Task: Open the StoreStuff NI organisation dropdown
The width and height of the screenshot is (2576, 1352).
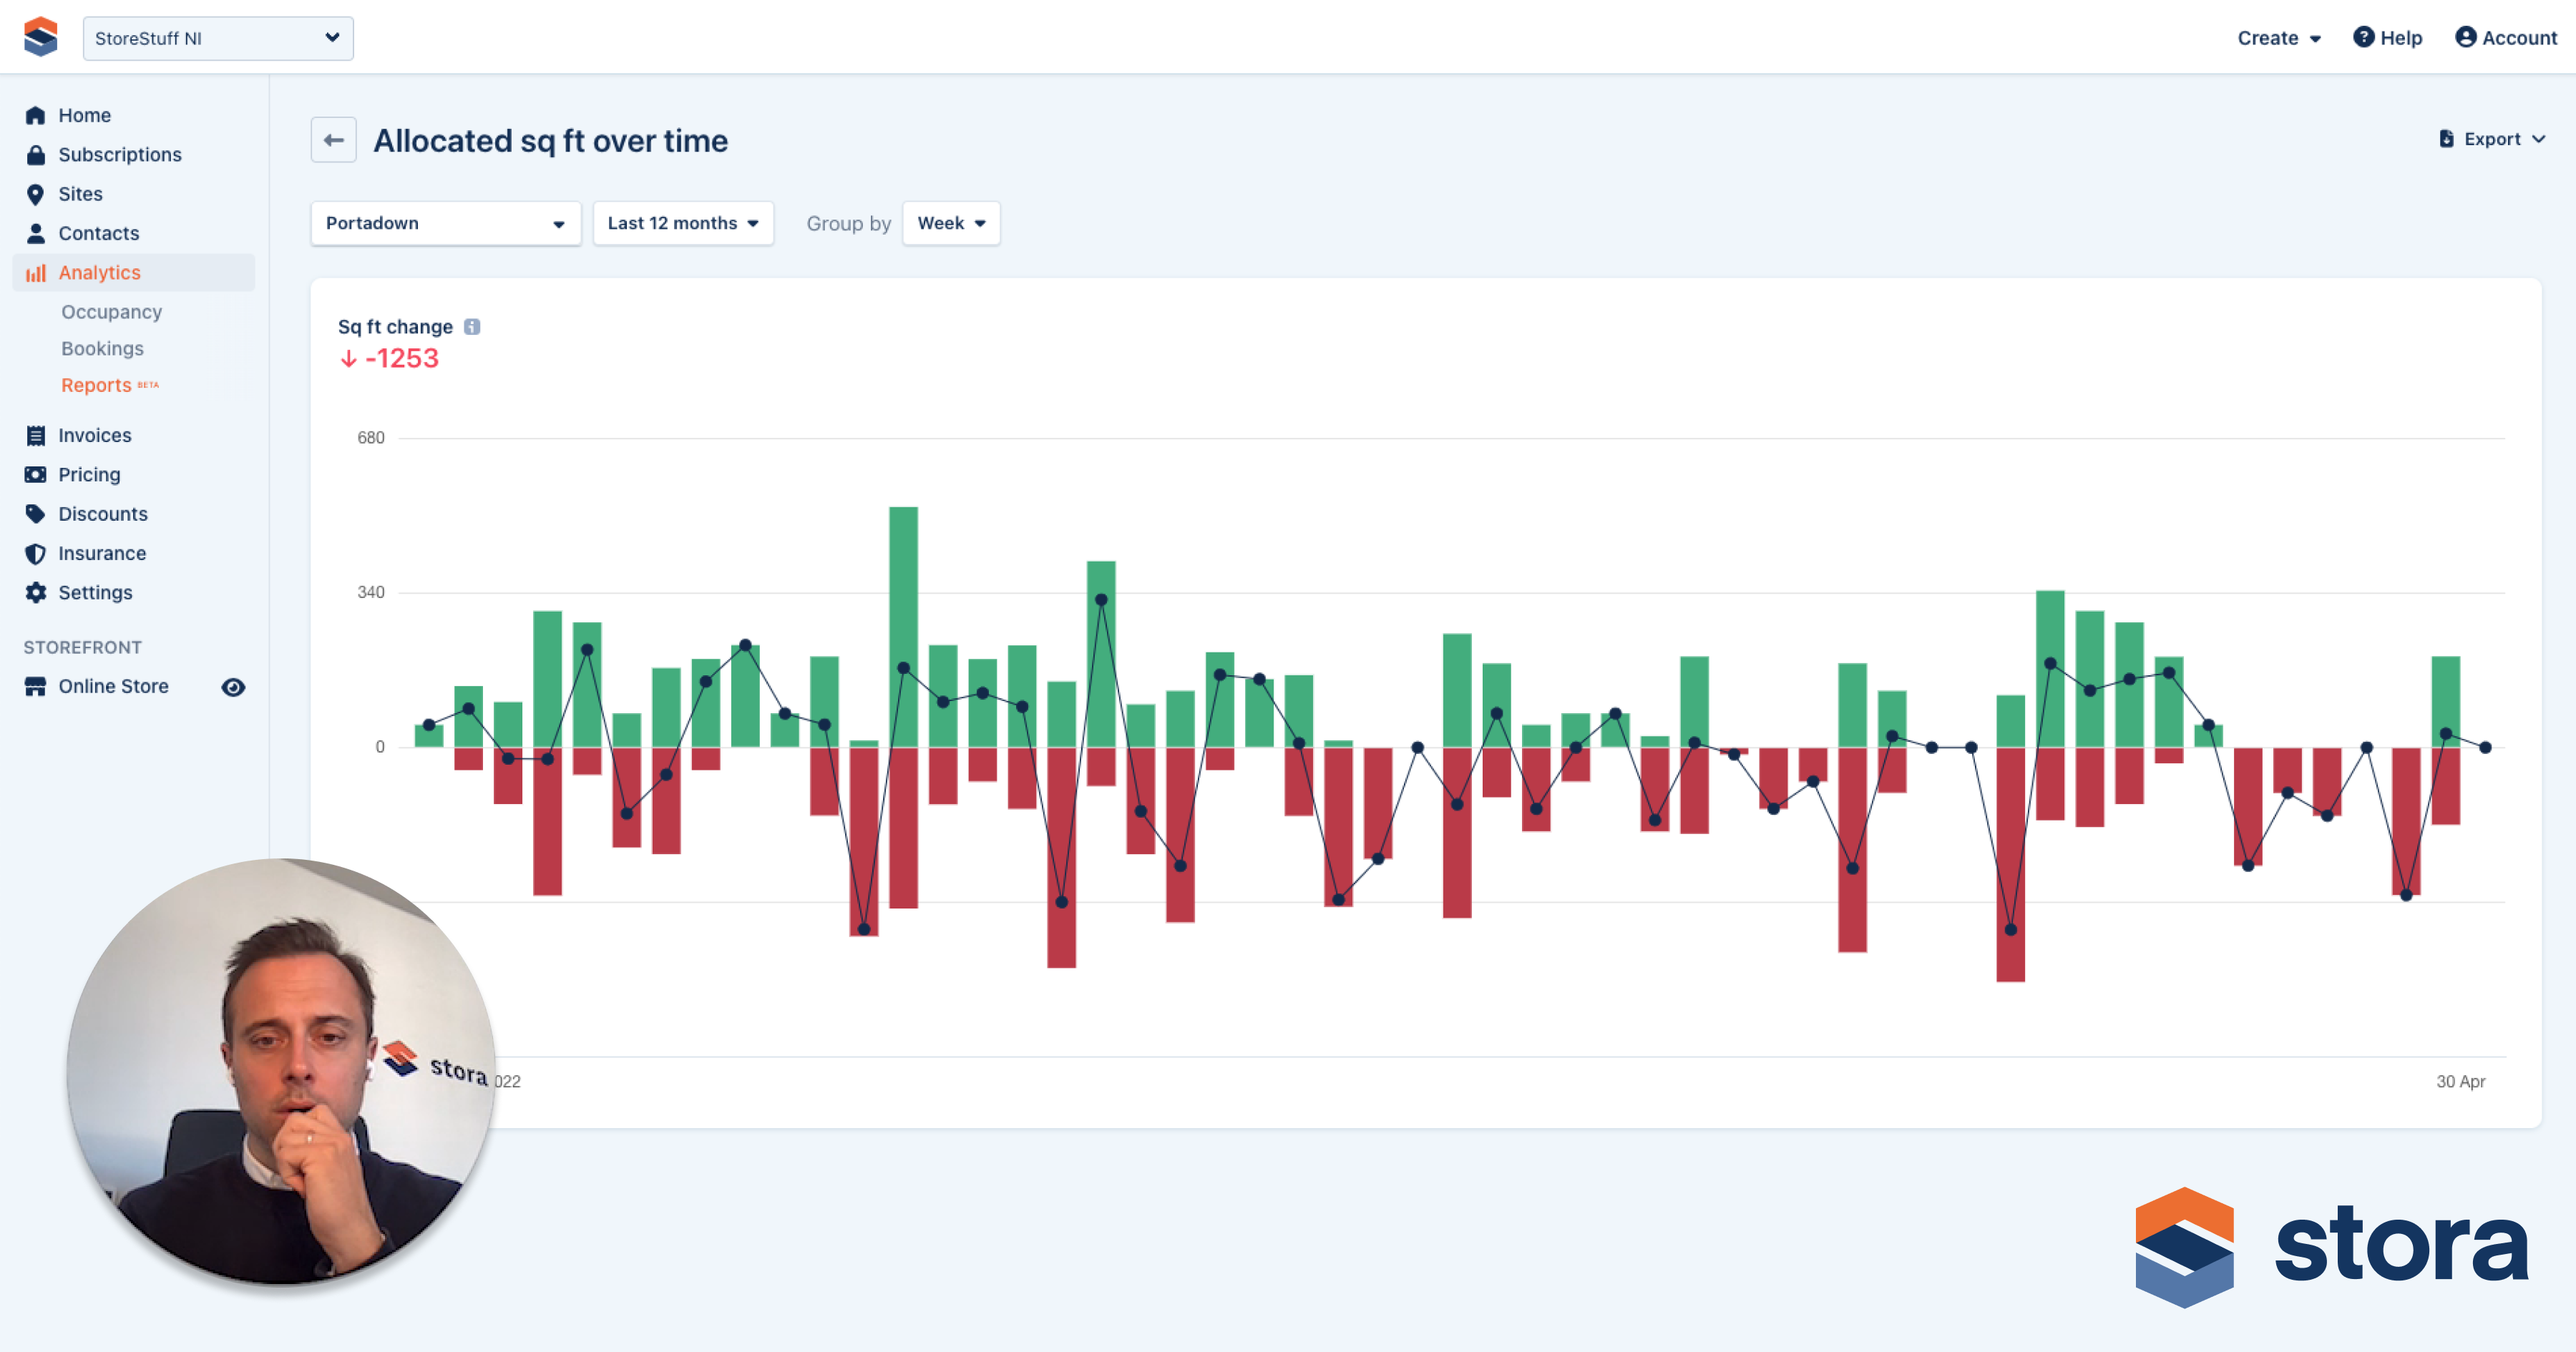Action: 218,38
